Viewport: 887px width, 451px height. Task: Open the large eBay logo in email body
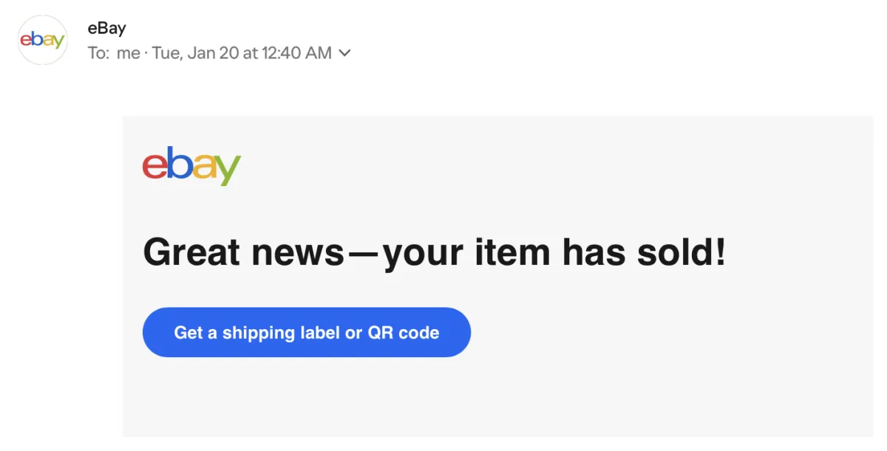[x=191, y=165]
